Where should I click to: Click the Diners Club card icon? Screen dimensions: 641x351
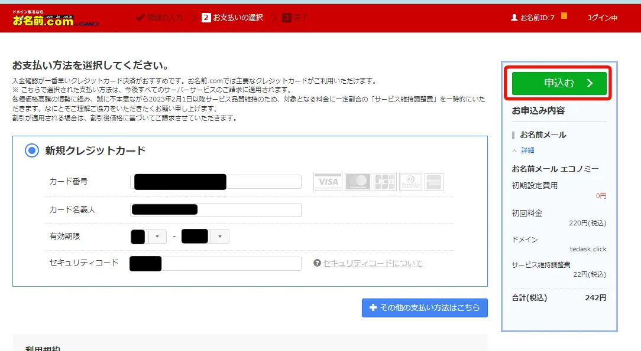410,182
